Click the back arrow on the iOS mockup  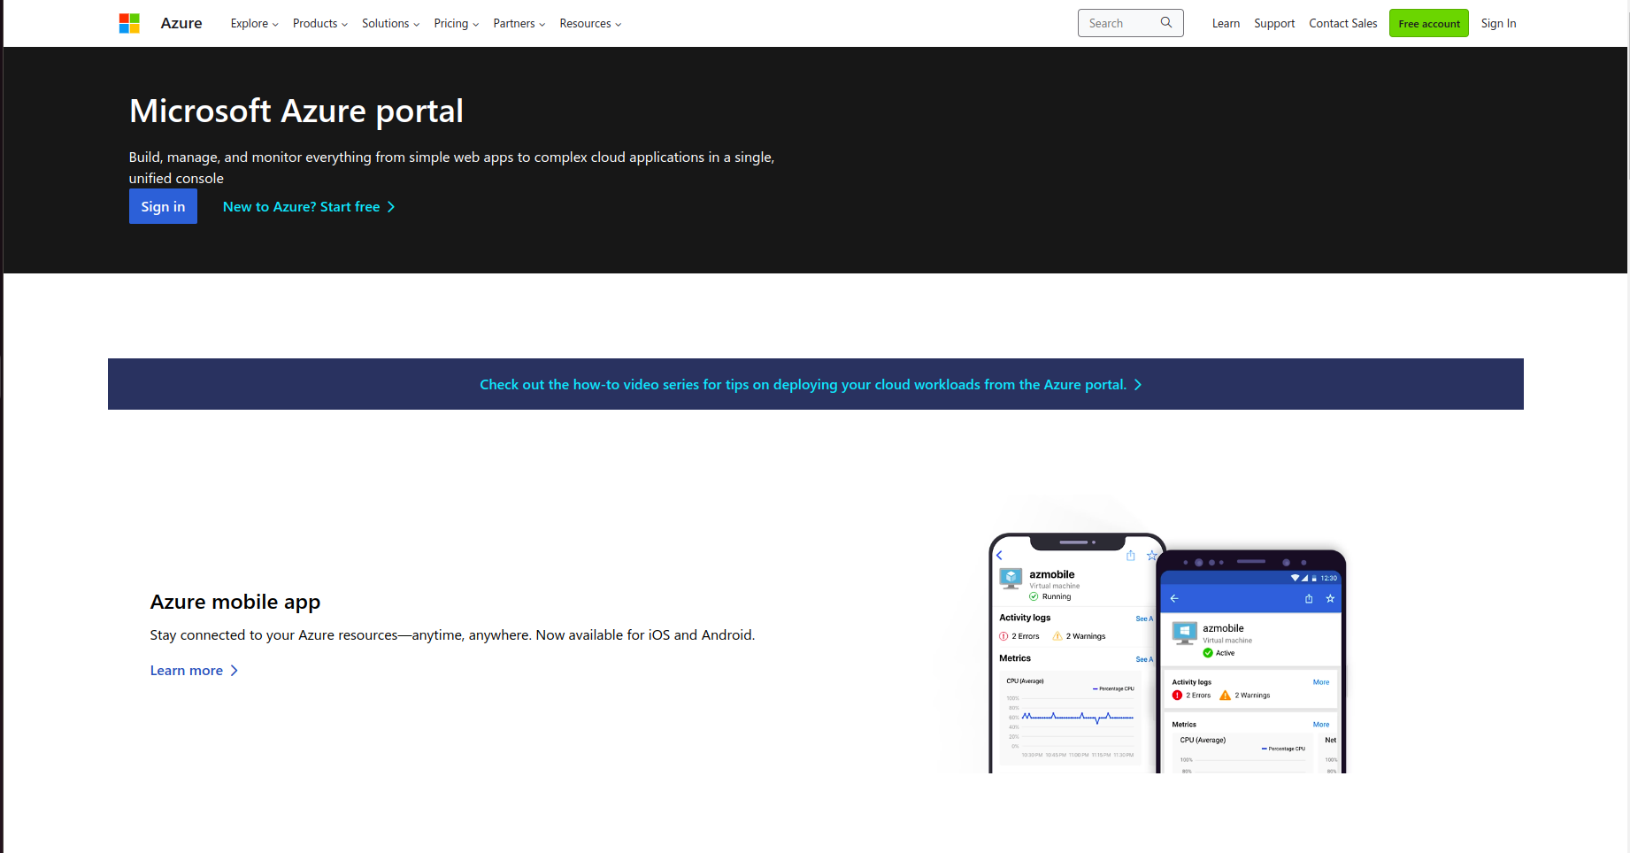pyautogui.click(x=999, y=555)
